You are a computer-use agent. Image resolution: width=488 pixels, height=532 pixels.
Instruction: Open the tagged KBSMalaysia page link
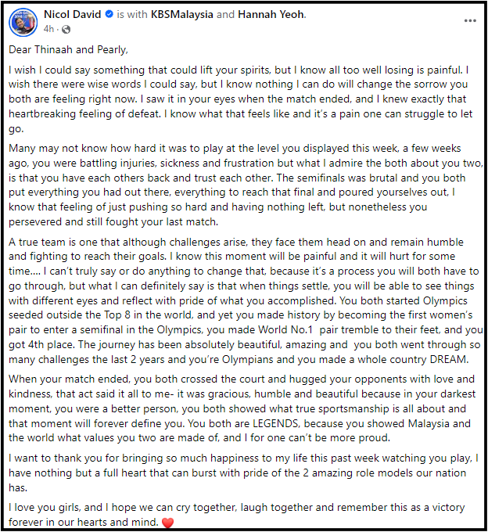coord(181,14)
